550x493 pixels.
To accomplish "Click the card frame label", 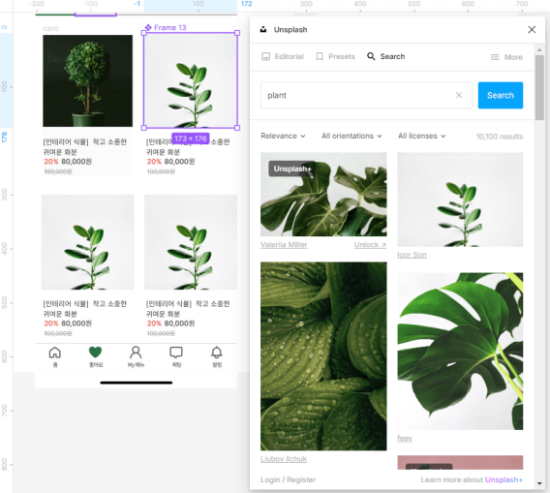I will (50, 28).
